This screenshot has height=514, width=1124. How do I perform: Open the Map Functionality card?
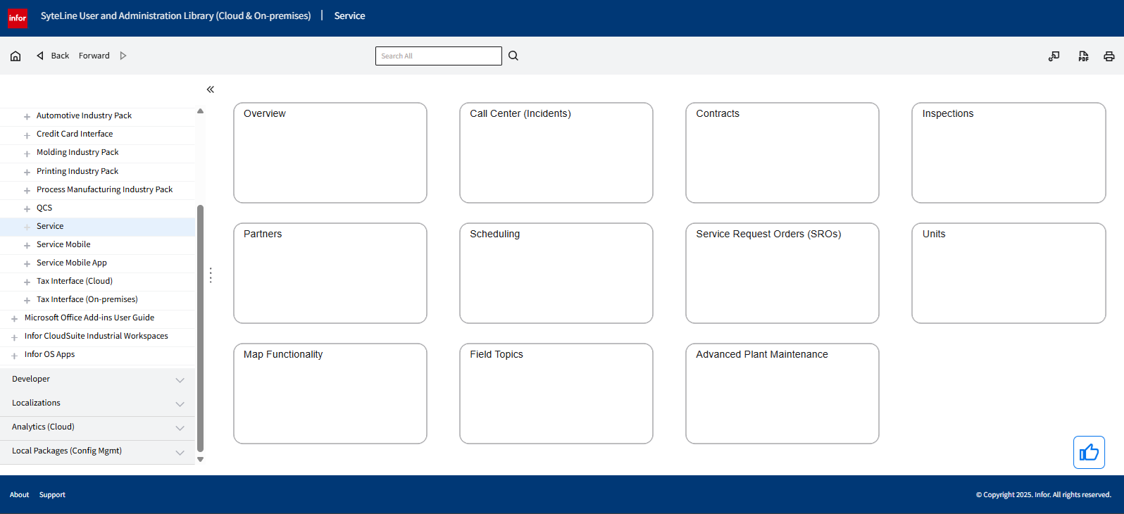click(330, 394)
